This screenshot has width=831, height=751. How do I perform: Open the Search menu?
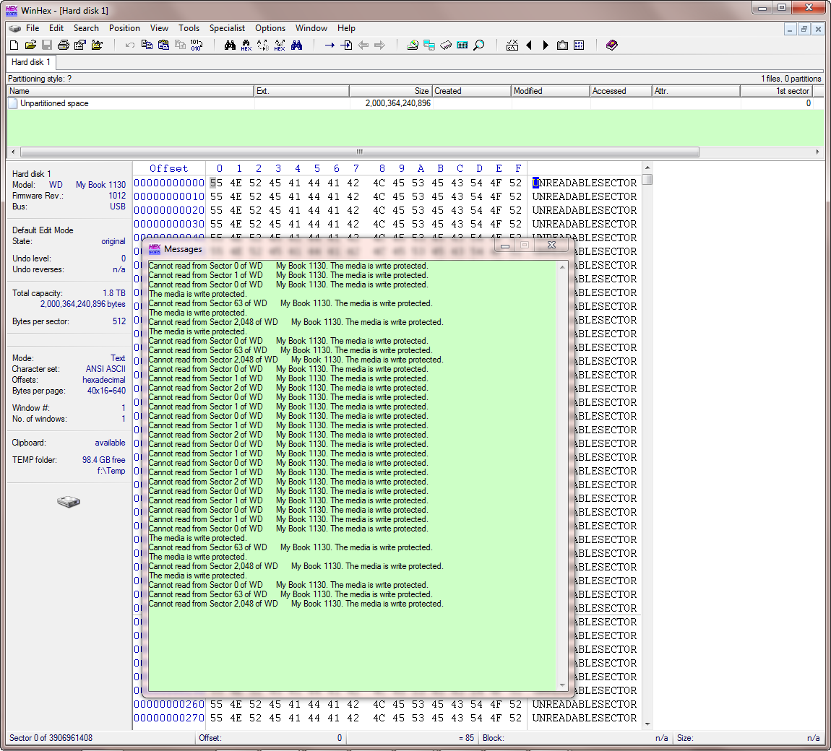(x=86, y=29)
